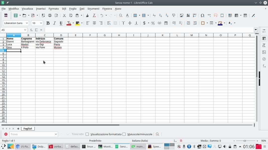Add new sheet plus button
The width and height of the screenshot is (268, 150).
coord(18,129)
